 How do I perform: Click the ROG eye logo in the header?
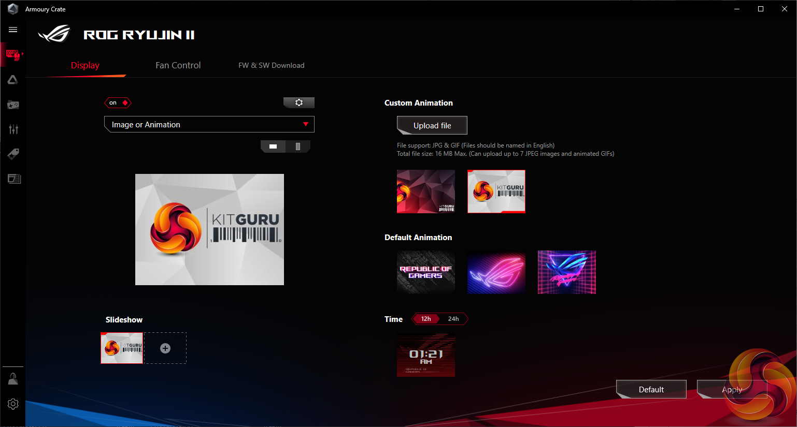pyautogui.click(x=54, y=34)
